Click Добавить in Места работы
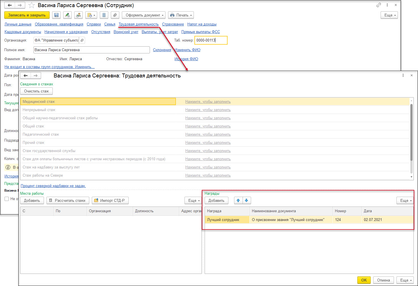Screen dimensions: 418x286 click(32, 200)
